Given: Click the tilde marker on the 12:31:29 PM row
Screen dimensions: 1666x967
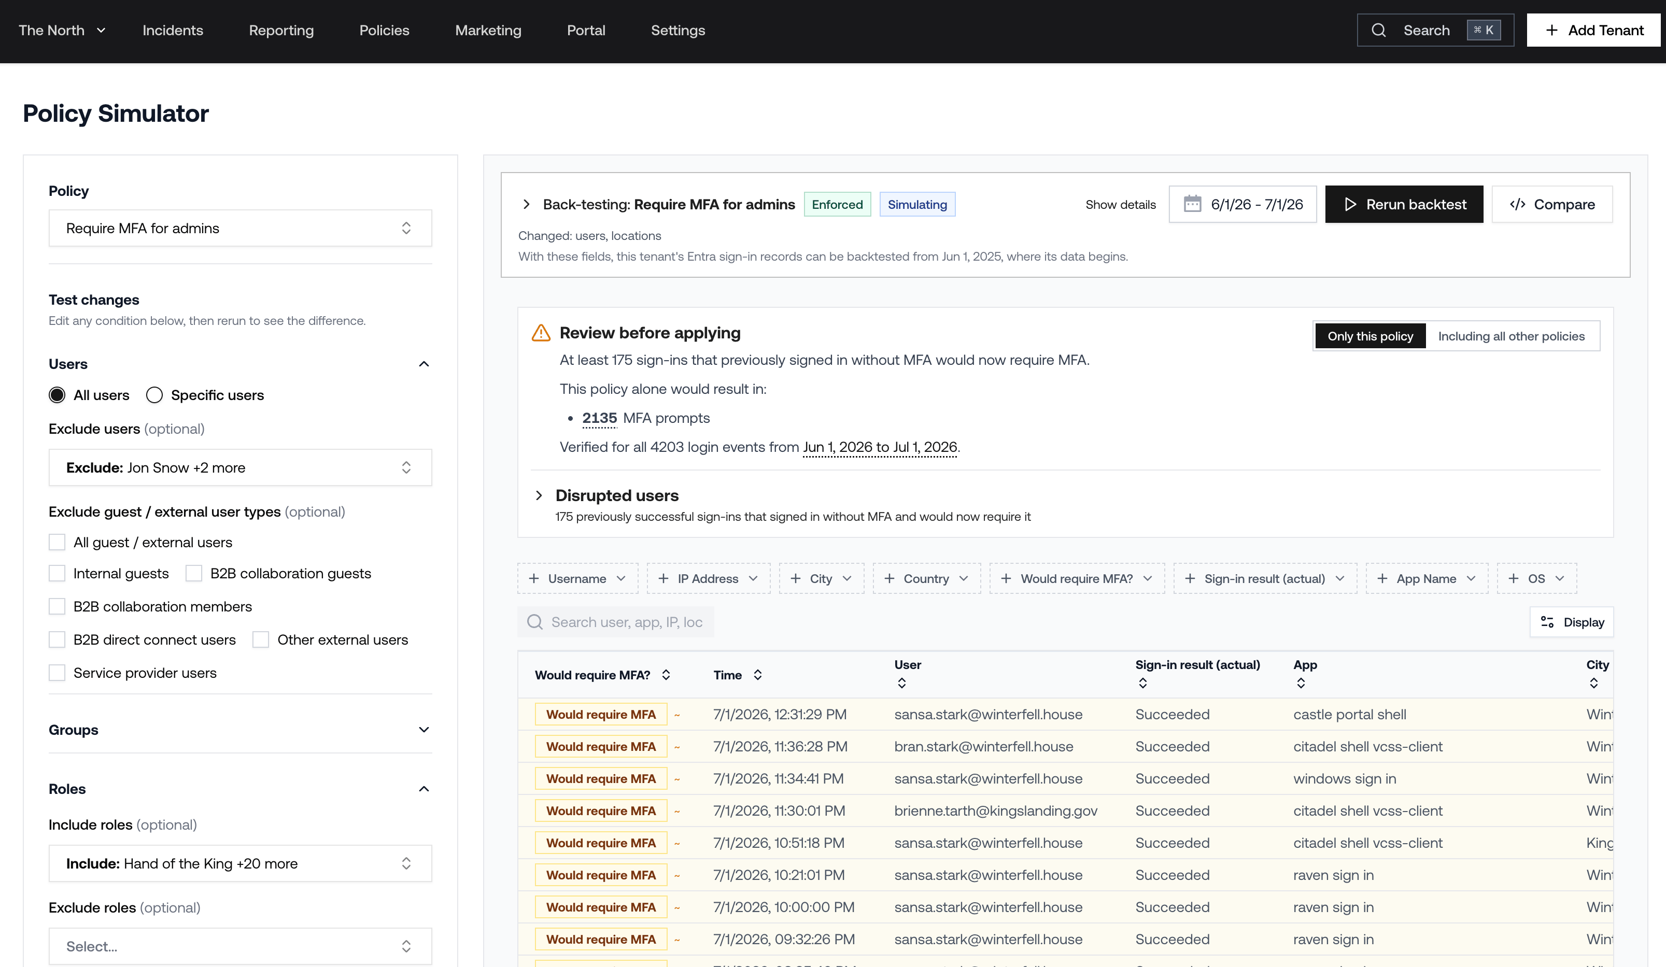Looking at the screenshot, I should coord(677,715).
